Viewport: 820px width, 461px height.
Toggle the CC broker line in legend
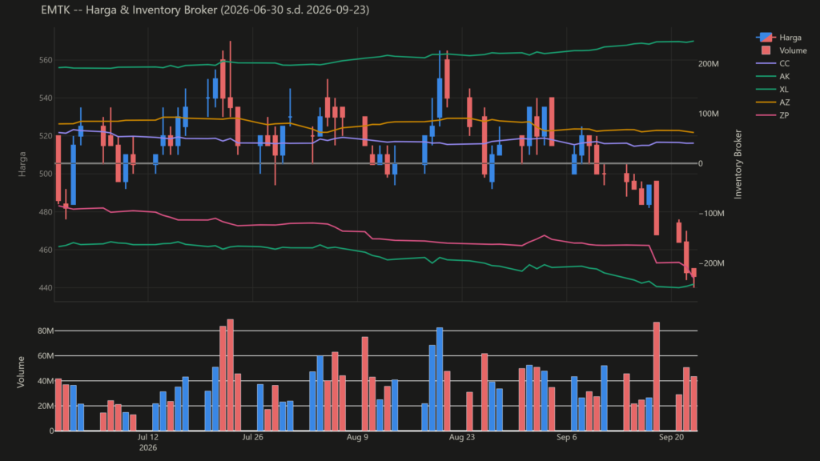click(x=773, y=63)
